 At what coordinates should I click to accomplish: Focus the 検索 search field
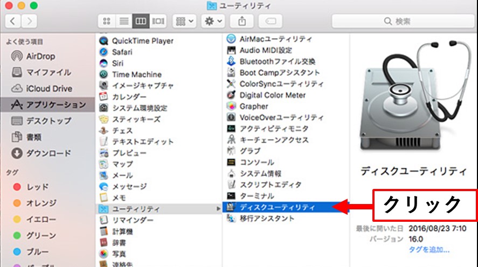(403, 22)
